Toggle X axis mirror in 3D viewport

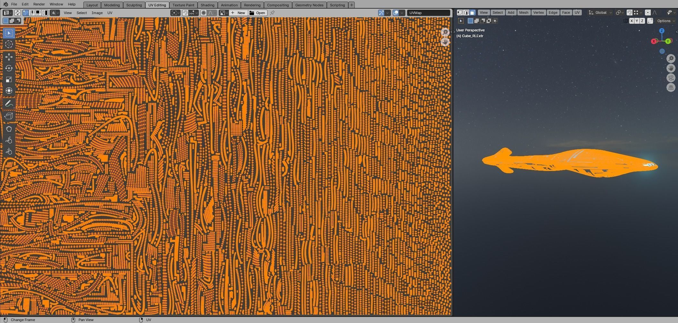pos(631,21)
